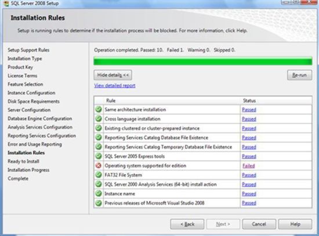Select License Terms step in sidebar

[23, 76]
